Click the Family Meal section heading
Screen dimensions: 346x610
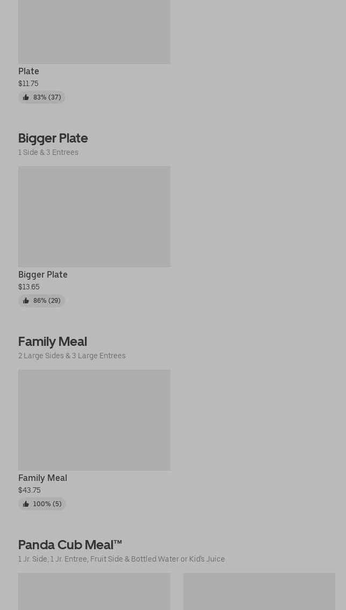coord(52,342)
